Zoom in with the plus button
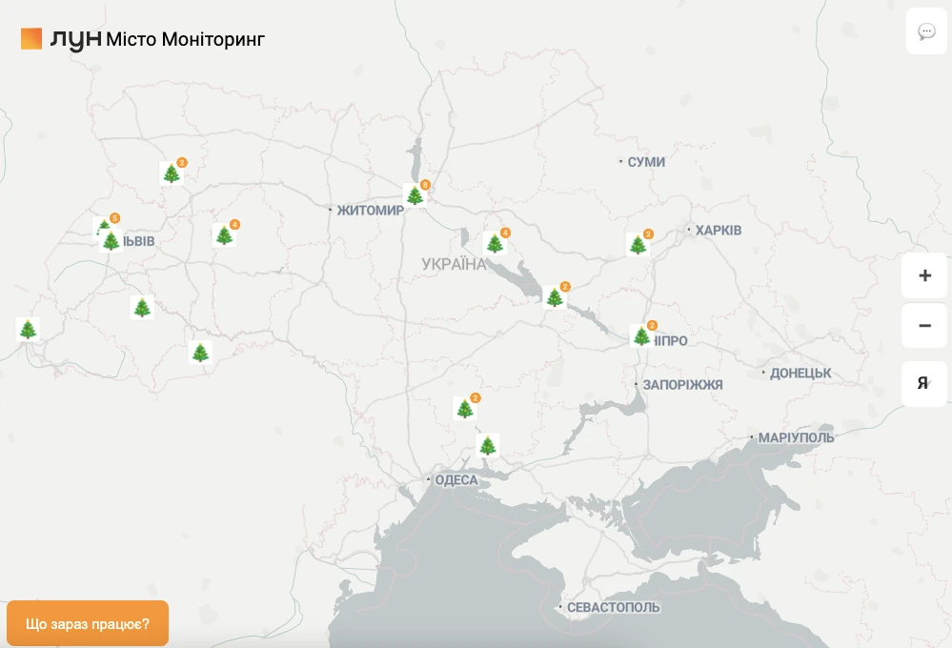952x648 pixels. coord(924,276)
